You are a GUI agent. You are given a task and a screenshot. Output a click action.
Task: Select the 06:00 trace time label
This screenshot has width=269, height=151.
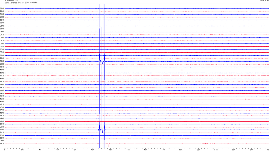pyautogui.click(x=2, y=44)
